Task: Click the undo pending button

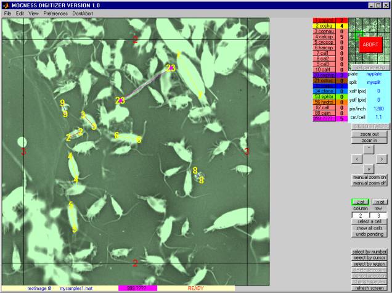Action: [369, 234]
